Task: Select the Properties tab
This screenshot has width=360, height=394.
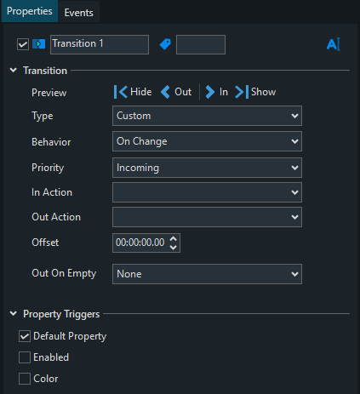Action: 30,11
